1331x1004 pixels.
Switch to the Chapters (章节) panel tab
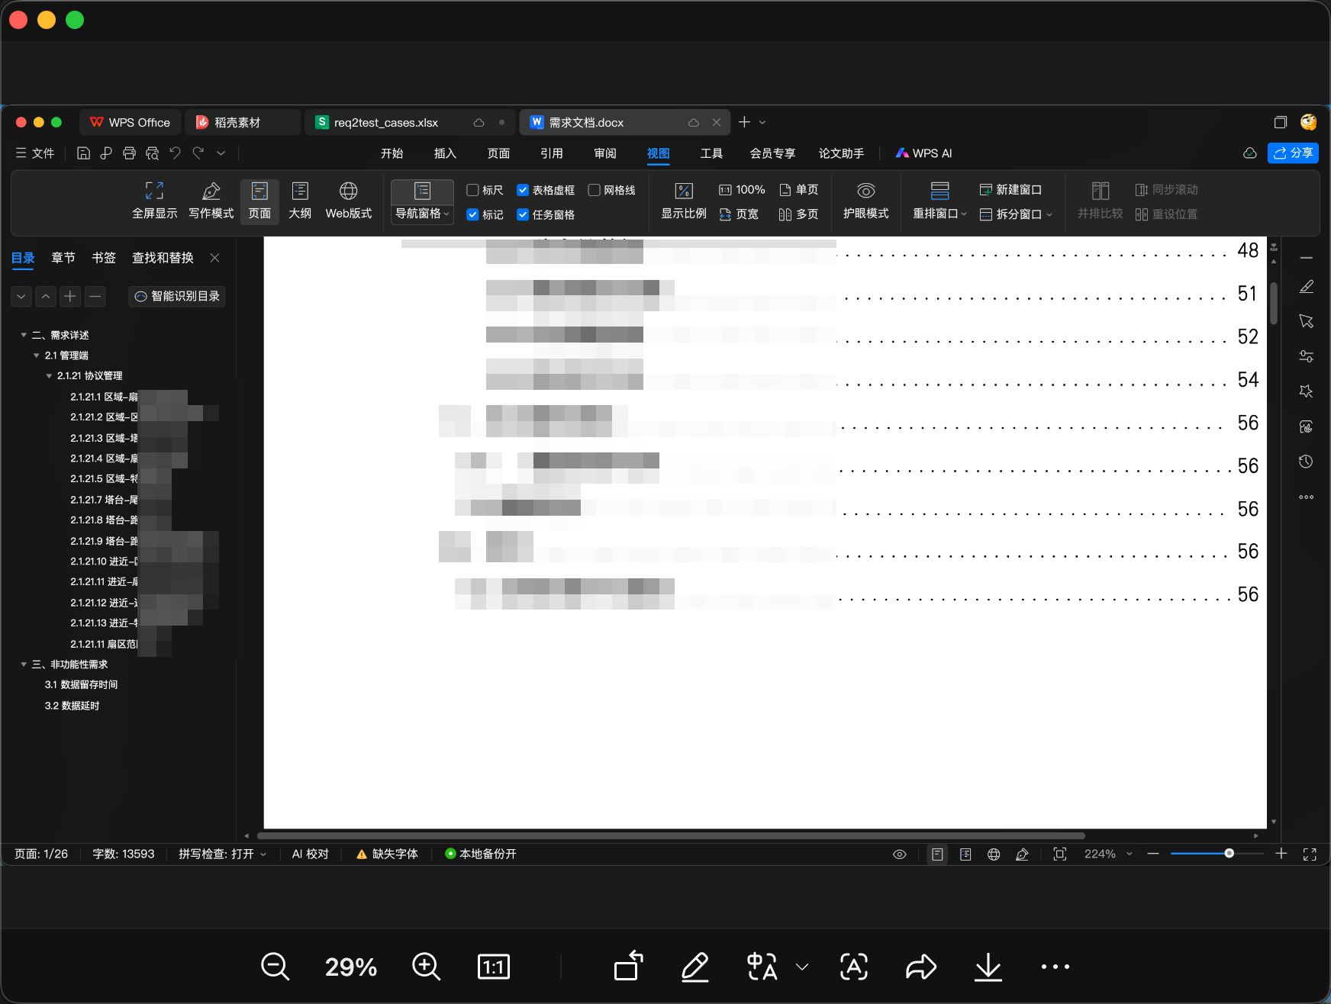(x=63, y=258)
